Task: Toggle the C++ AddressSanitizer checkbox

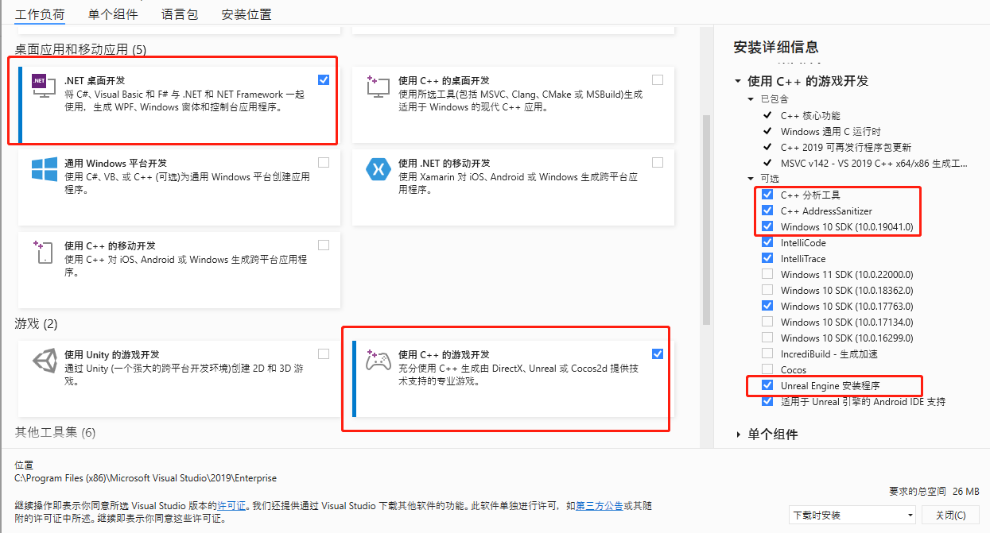Action: pyautogui.click(x=767, y=210)
